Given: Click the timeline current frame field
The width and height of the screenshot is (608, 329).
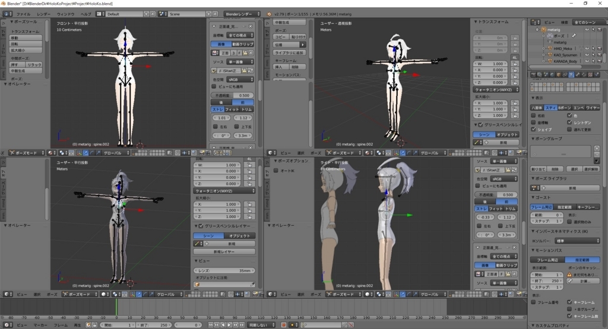Looking at the screenshot, I should [x=188, y=325].
